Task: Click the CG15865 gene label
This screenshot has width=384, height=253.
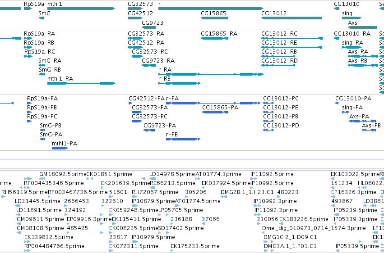Action: coord(213,13)
